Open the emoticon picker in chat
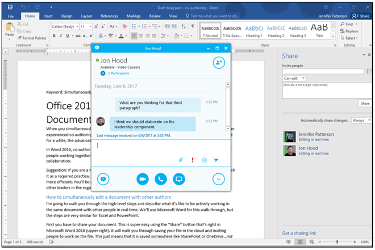This screenshot has width=375, height=250. click(x=204, y=160)
